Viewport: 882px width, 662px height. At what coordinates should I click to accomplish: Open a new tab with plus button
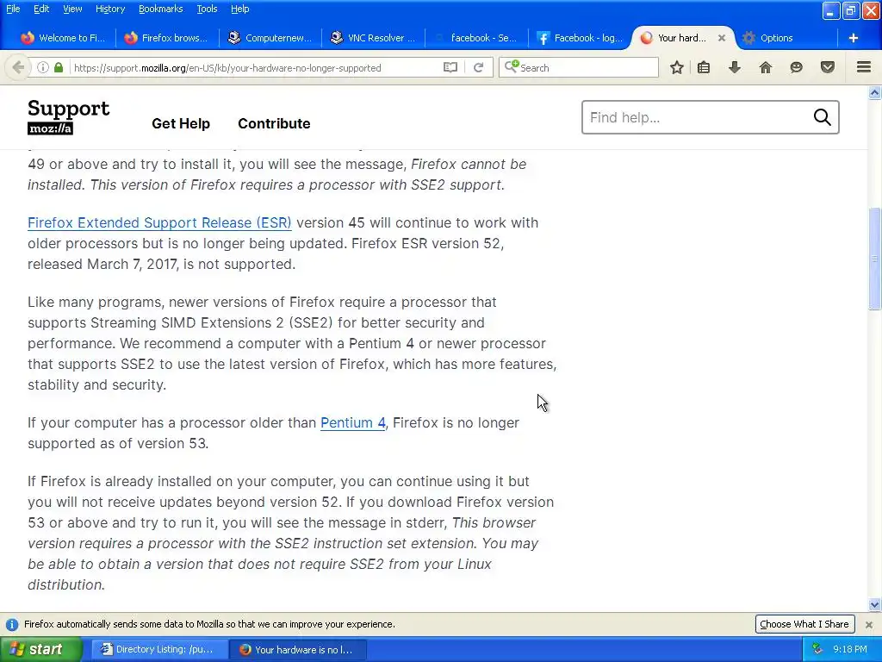(854, 38)
